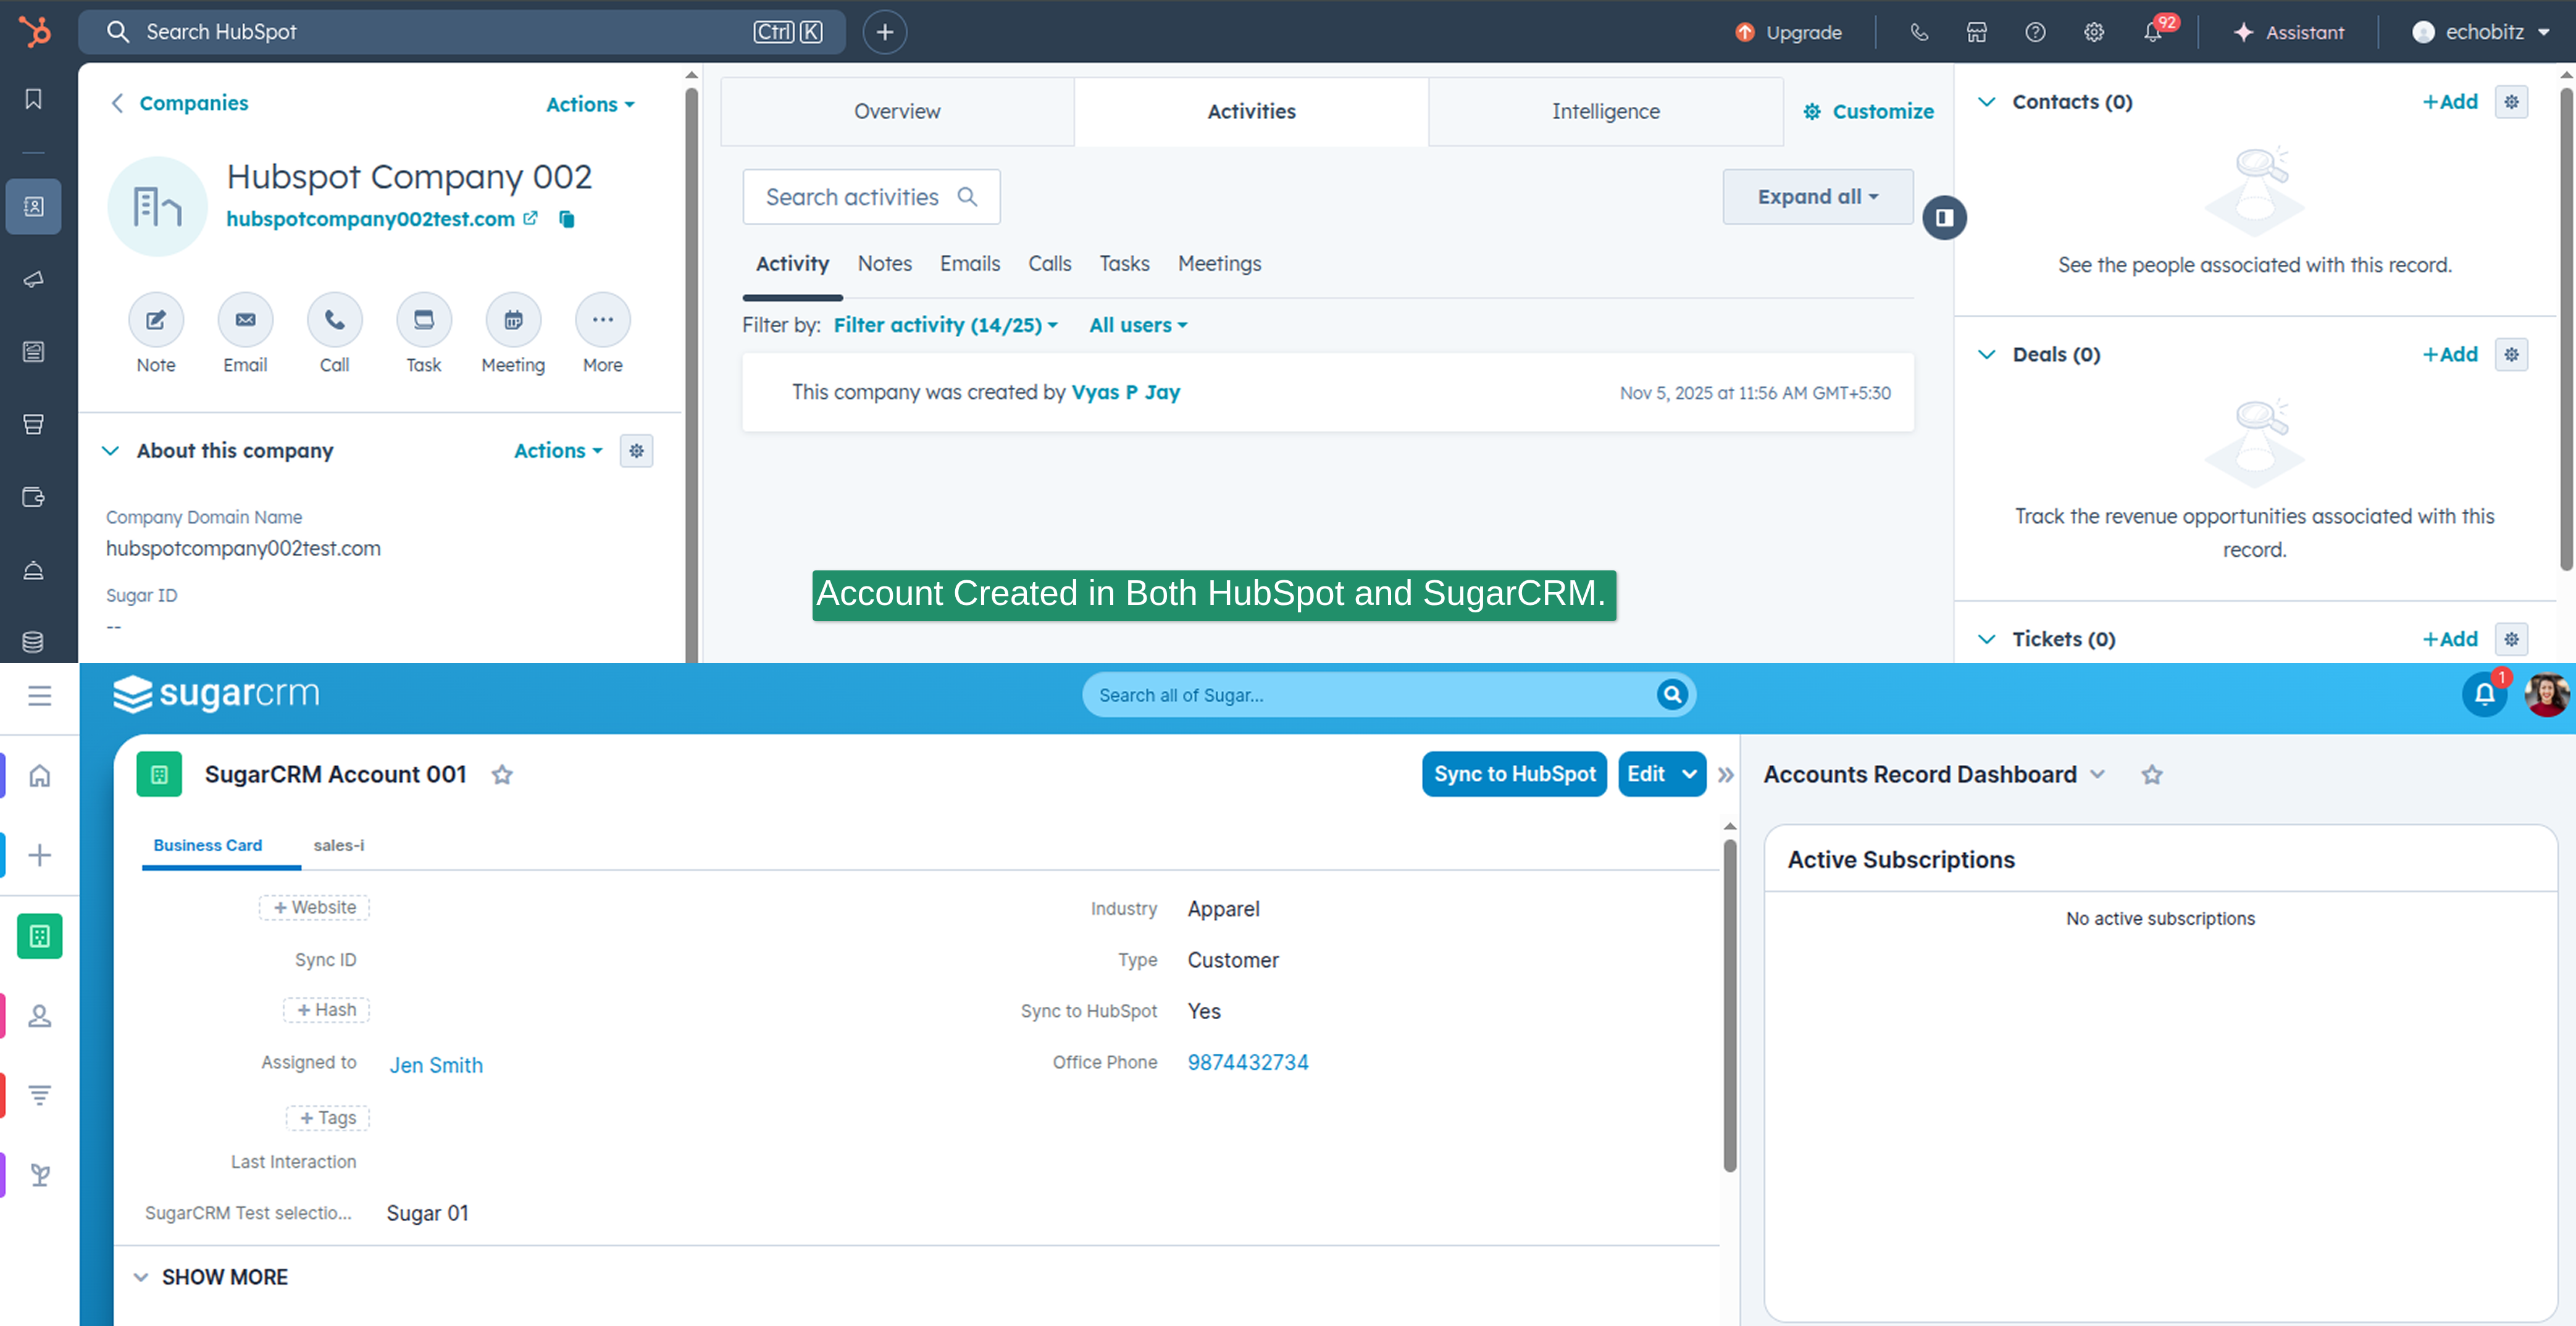The height and width of the screenshot is (1326, 2576).
Task: Schedule a meeting with the Meeting icon
Action: click(512, 320)
